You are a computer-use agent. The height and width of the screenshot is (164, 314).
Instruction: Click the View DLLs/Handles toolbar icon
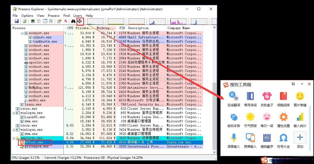[51, 21]
